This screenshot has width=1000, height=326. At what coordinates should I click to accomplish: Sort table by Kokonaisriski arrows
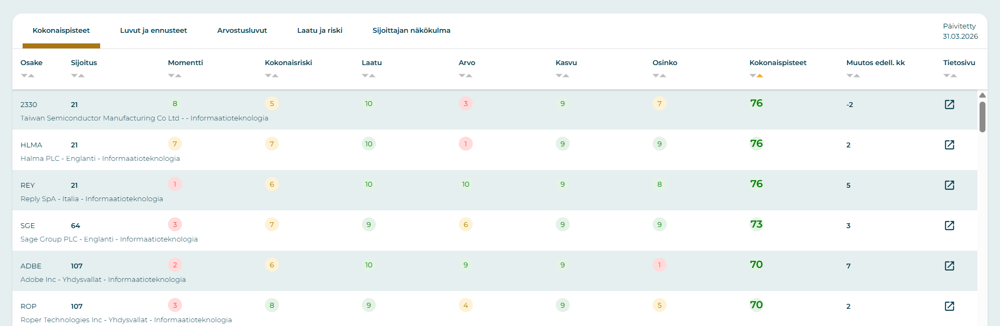pos(271,76)
